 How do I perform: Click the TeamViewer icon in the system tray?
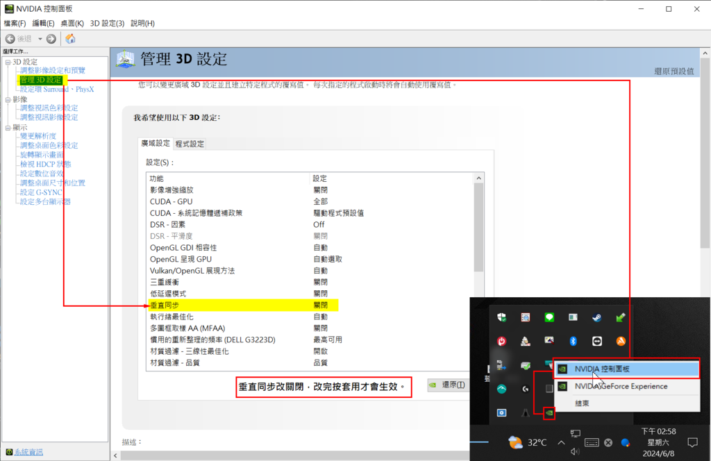pyautogui.click(x=596, y=341)
